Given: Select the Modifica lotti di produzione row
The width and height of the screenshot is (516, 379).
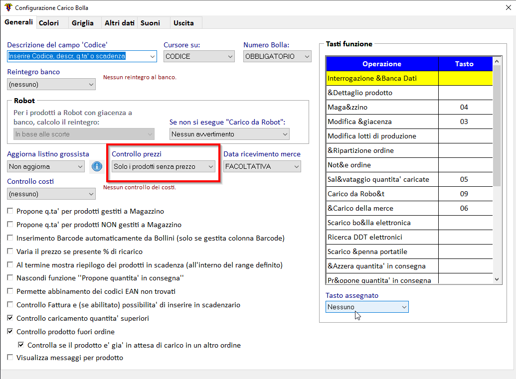Looking at the screenshot, I should (x=409, y=136).
